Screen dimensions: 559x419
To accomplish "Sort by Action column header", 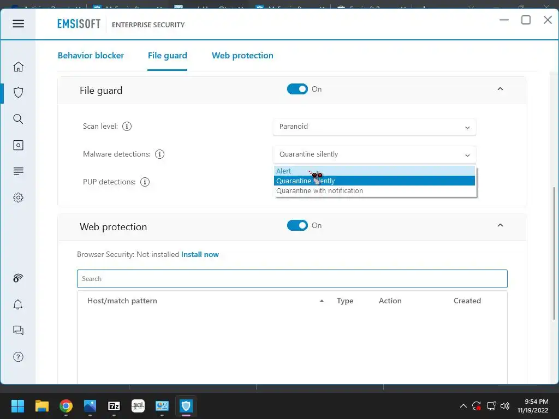I will [390, 301].
